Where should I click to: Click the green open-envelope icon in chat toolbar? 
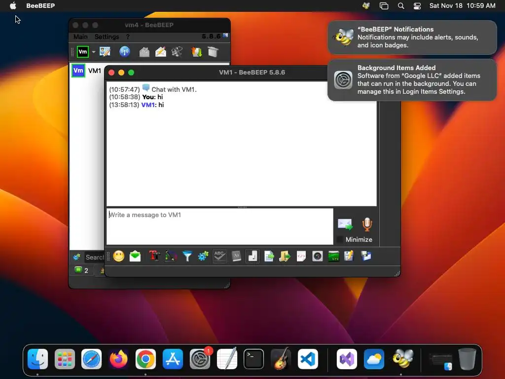135,256
